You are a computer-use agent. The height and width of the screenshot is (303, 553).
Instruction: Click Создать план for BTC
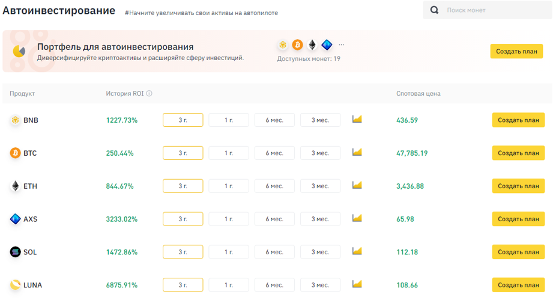518,153
